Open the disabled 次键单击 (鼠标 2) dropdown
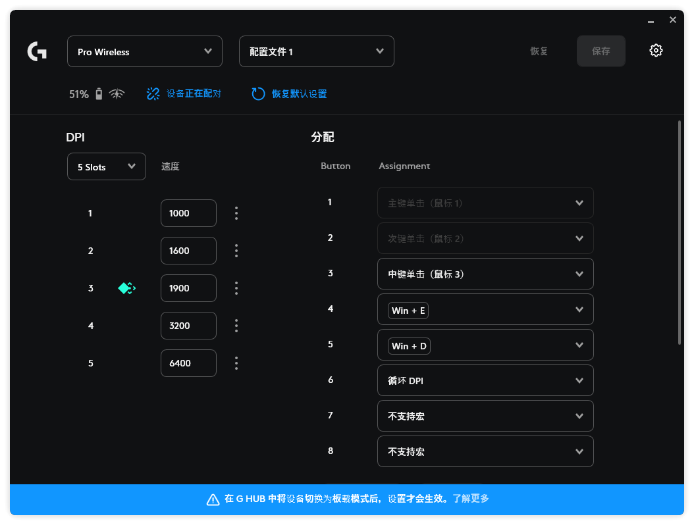The image size is (694, 525). click(x=485, y=238)
